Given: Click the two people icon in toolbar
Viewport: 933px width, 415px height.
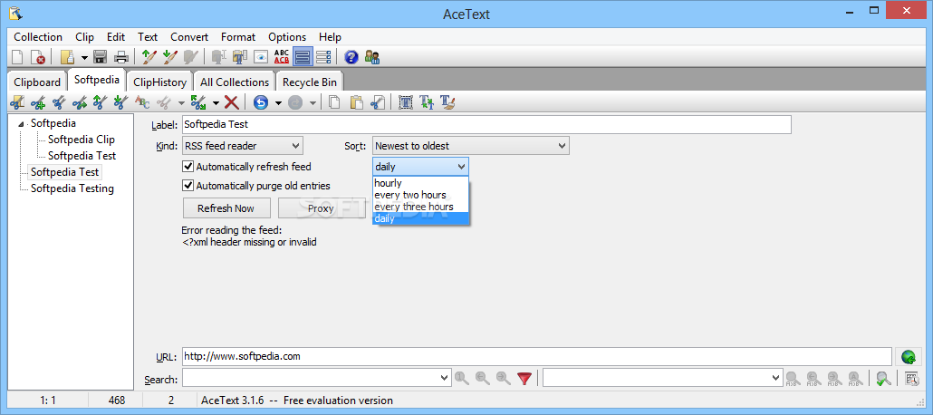Looking at the screenshot, I should click(x=372, y=57).
